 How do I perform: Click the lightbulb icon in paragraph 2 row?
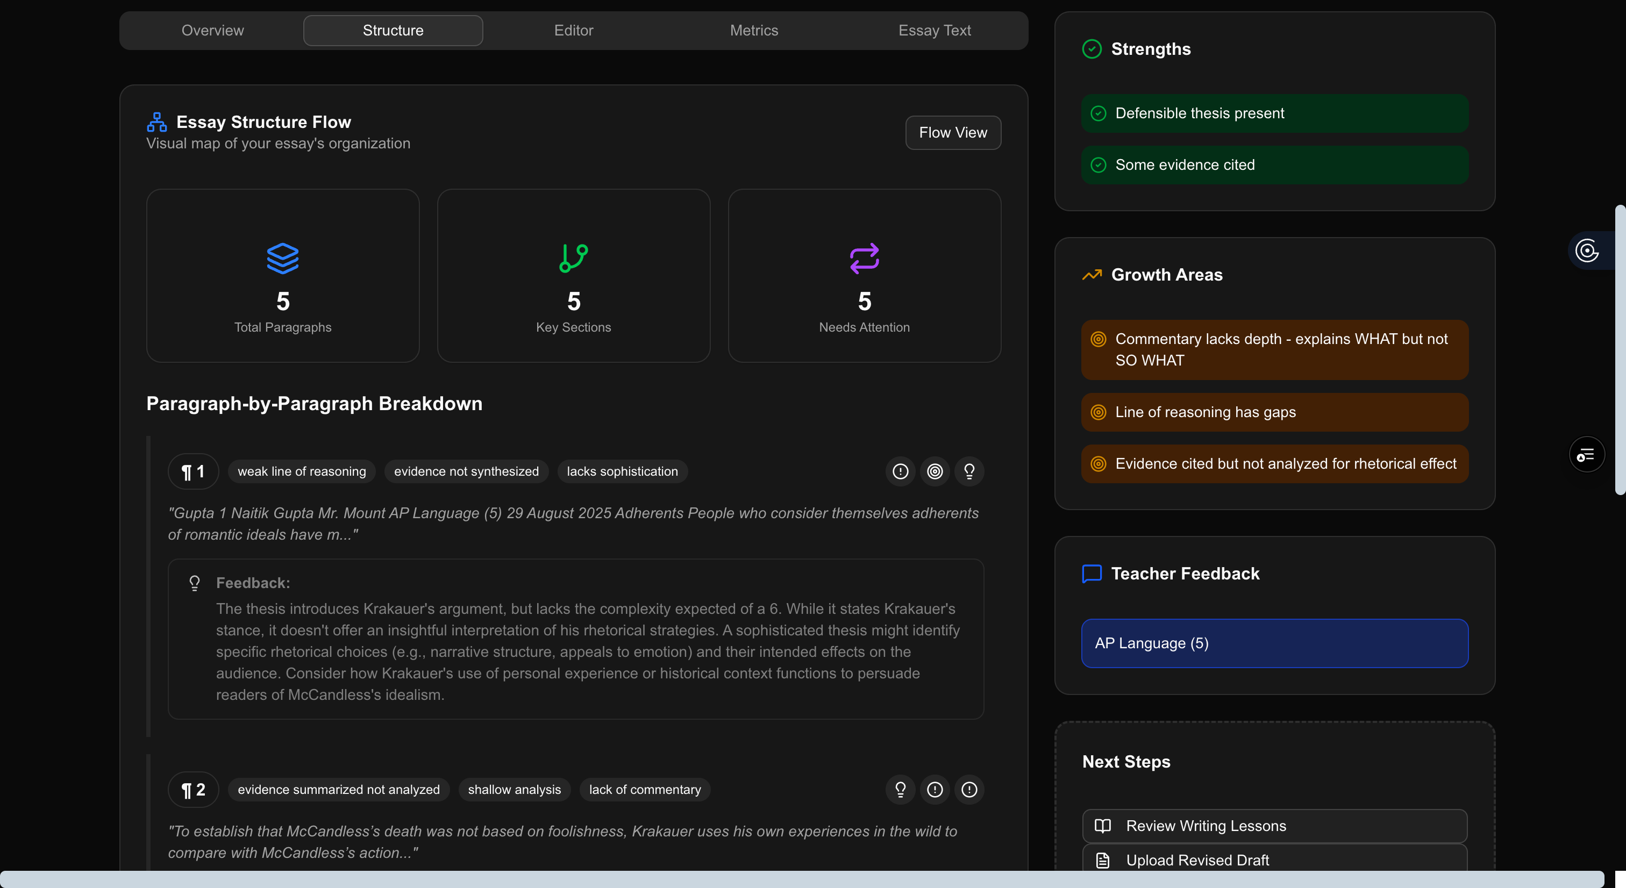(900, 790)
